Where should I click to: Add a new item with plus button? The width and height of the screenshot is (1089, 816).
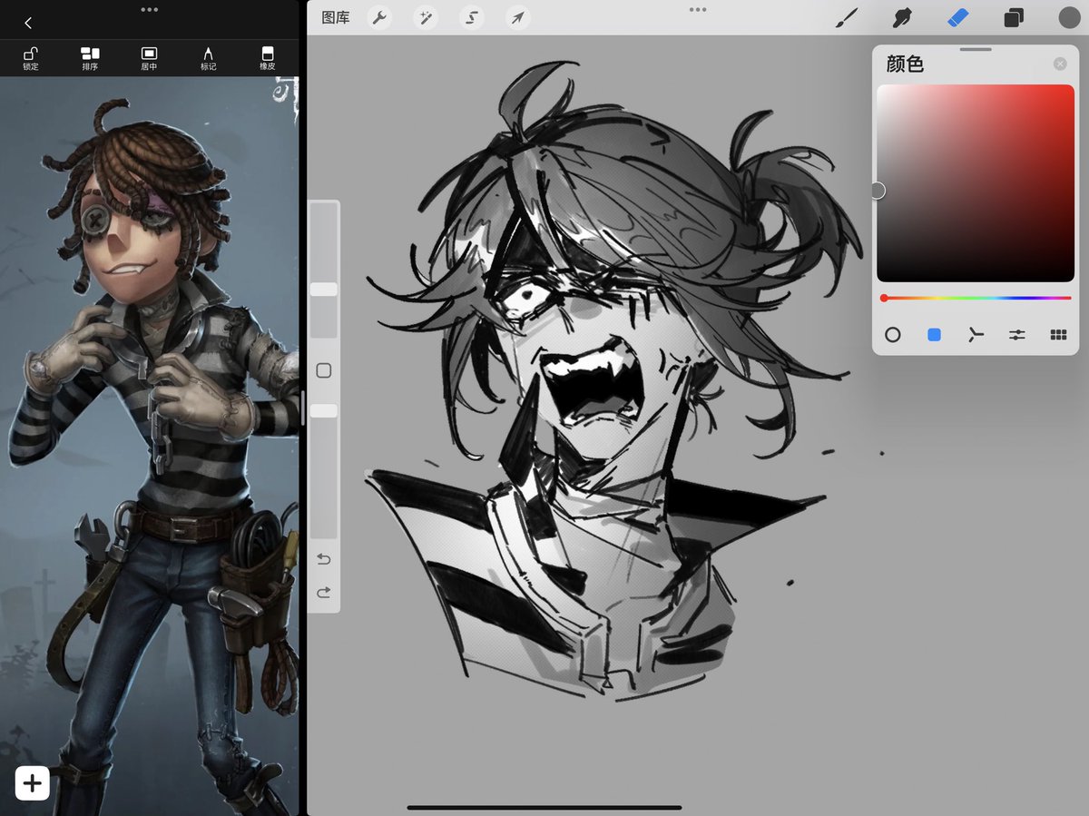click(32, 783)
